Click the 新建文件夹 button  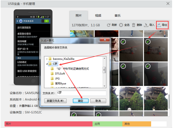[x=55, y=101]
